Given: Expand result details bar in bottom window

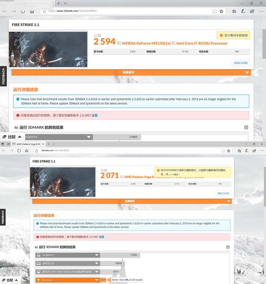Looking at the screenshot, I should [132, 201].
